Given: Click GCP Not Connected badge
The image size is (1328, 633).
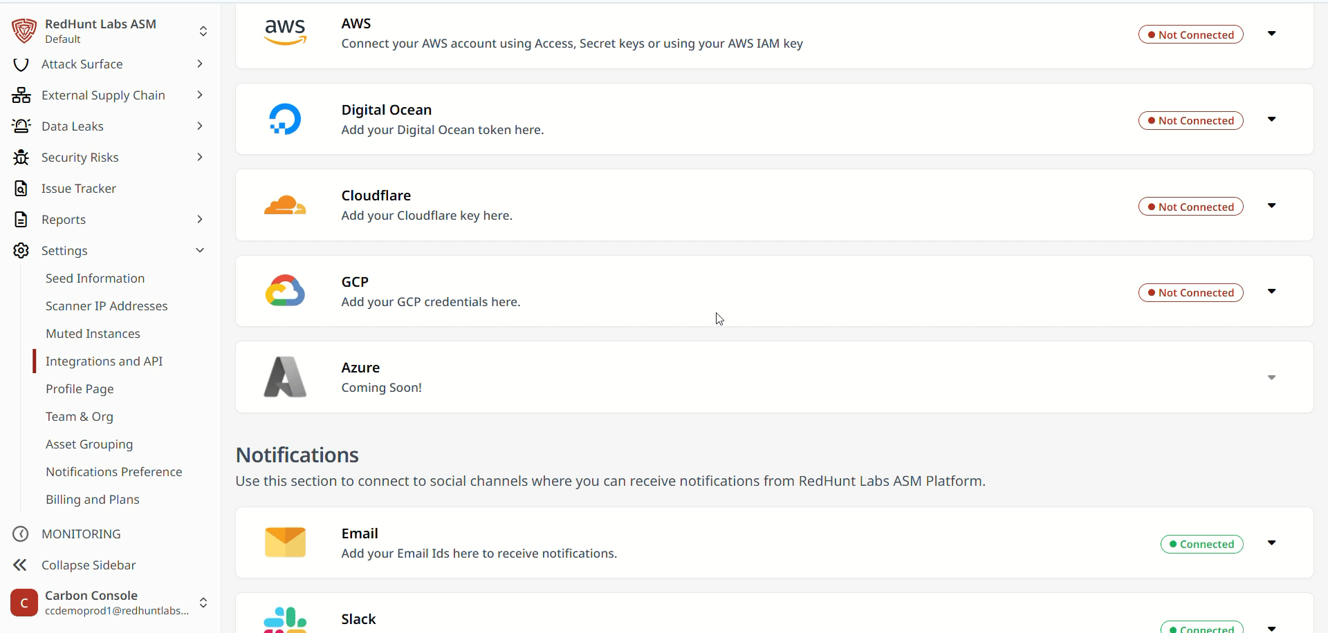Looking at the screenshot, I should [x=1191, y=293].
